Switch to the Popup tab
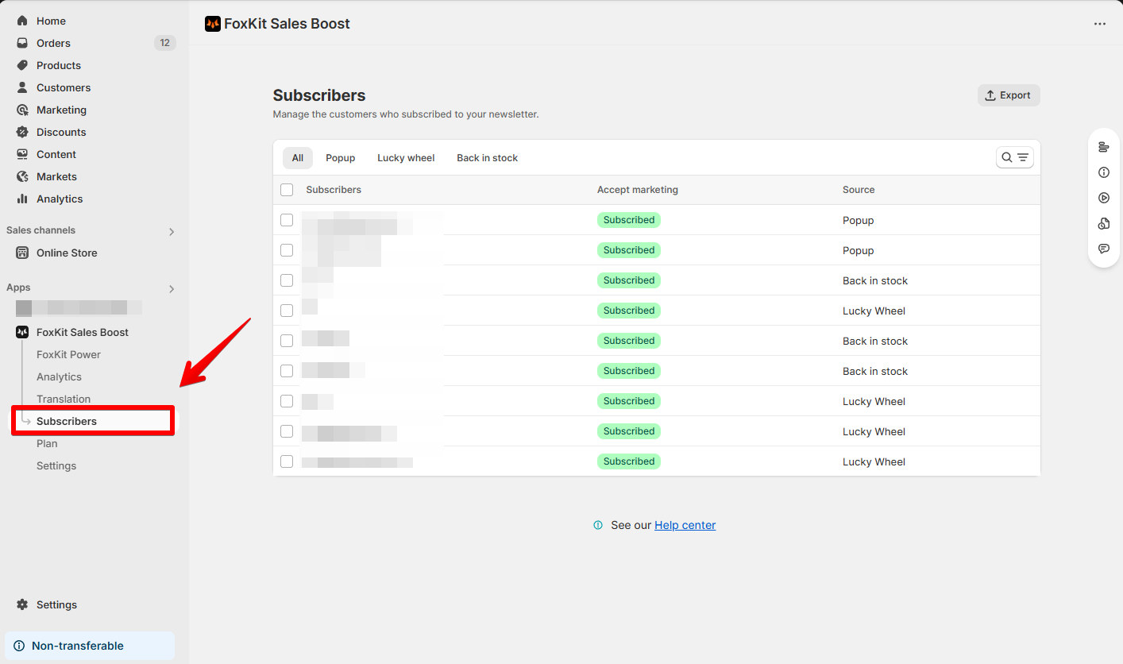Image resolution: width=1123 pixels, height=664 pixels. pos(341,158)
